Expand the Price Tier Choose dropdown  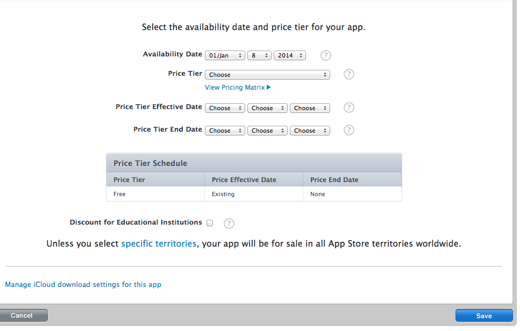tap(267, 75)
